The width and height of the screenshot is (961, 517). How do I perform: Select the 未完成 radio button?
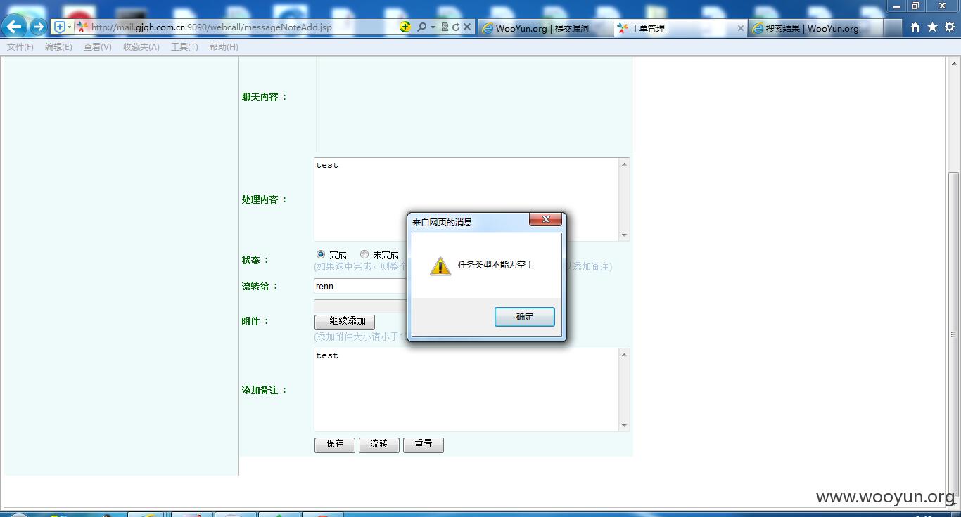click(x=364, y=254)
